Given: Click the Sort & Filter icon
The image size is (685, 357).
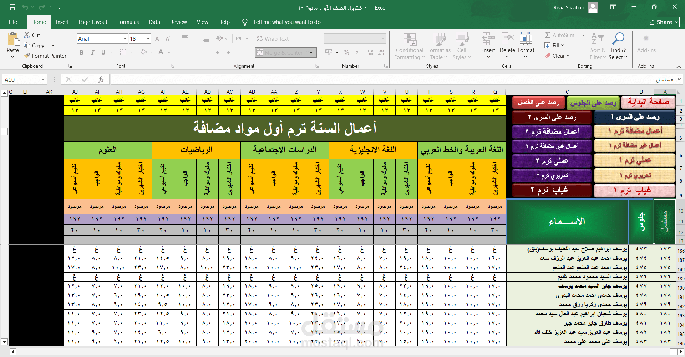Looking at the screenshot, I should [x=598, y=39].
